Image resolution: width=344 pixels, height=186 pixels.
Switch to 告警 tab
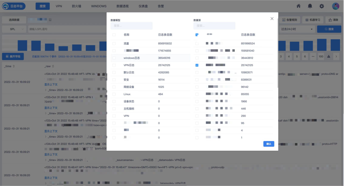161,6
